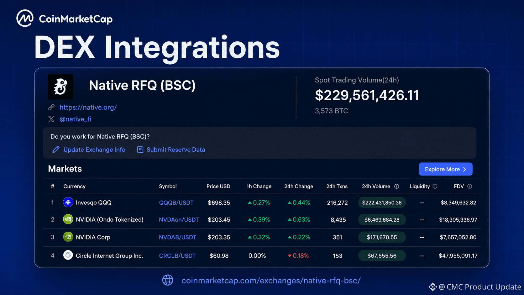Viewport: 524px width, 295px height.
Task: Open the https://native.org/ link
Action: tap(88, 107)
